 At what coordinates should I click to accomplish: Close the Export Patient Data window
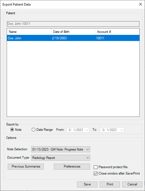click(141, 4)
